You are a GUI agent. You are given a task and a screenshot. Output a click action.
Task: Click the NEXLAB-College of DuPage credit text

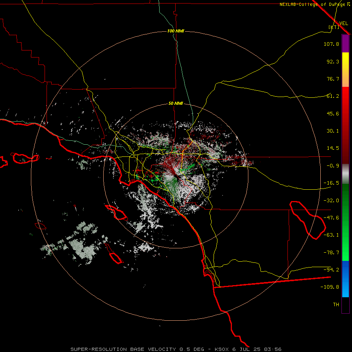[315, 4]
